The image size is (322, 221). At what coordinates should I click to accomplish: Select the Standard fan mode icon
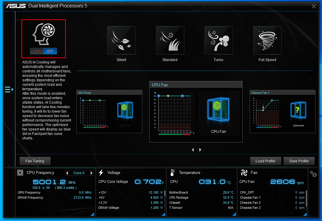[x=170, y=40]
